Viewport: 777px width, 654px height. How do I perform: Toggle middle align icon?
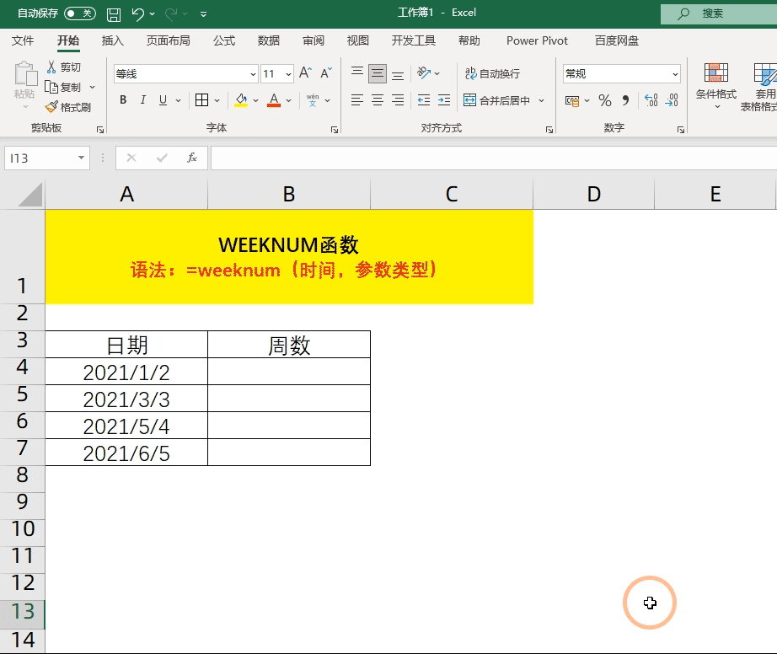point(377,74)
